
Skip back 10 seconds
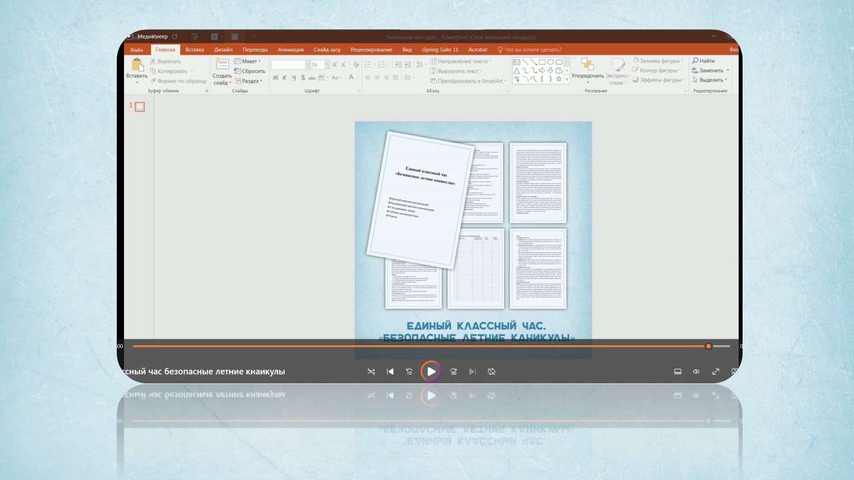tap(409, 371)
